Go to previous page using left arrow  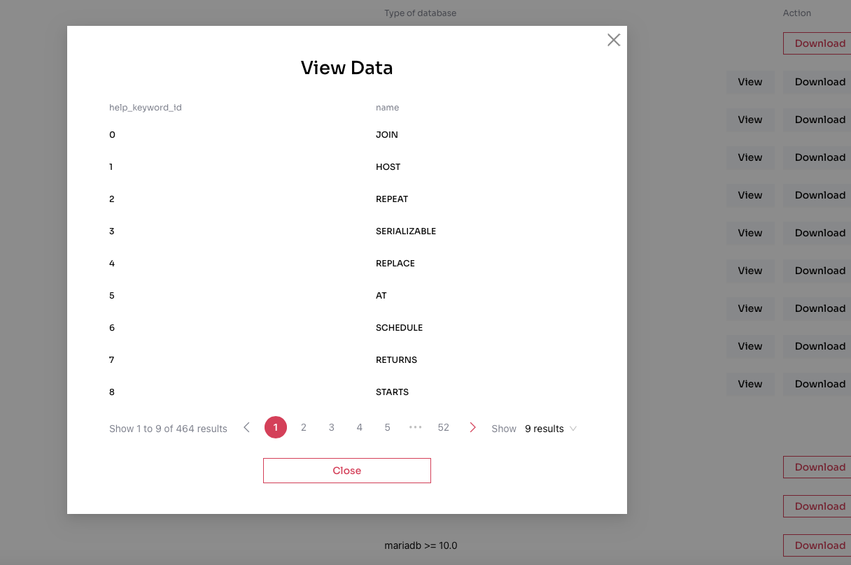point(246,427)
